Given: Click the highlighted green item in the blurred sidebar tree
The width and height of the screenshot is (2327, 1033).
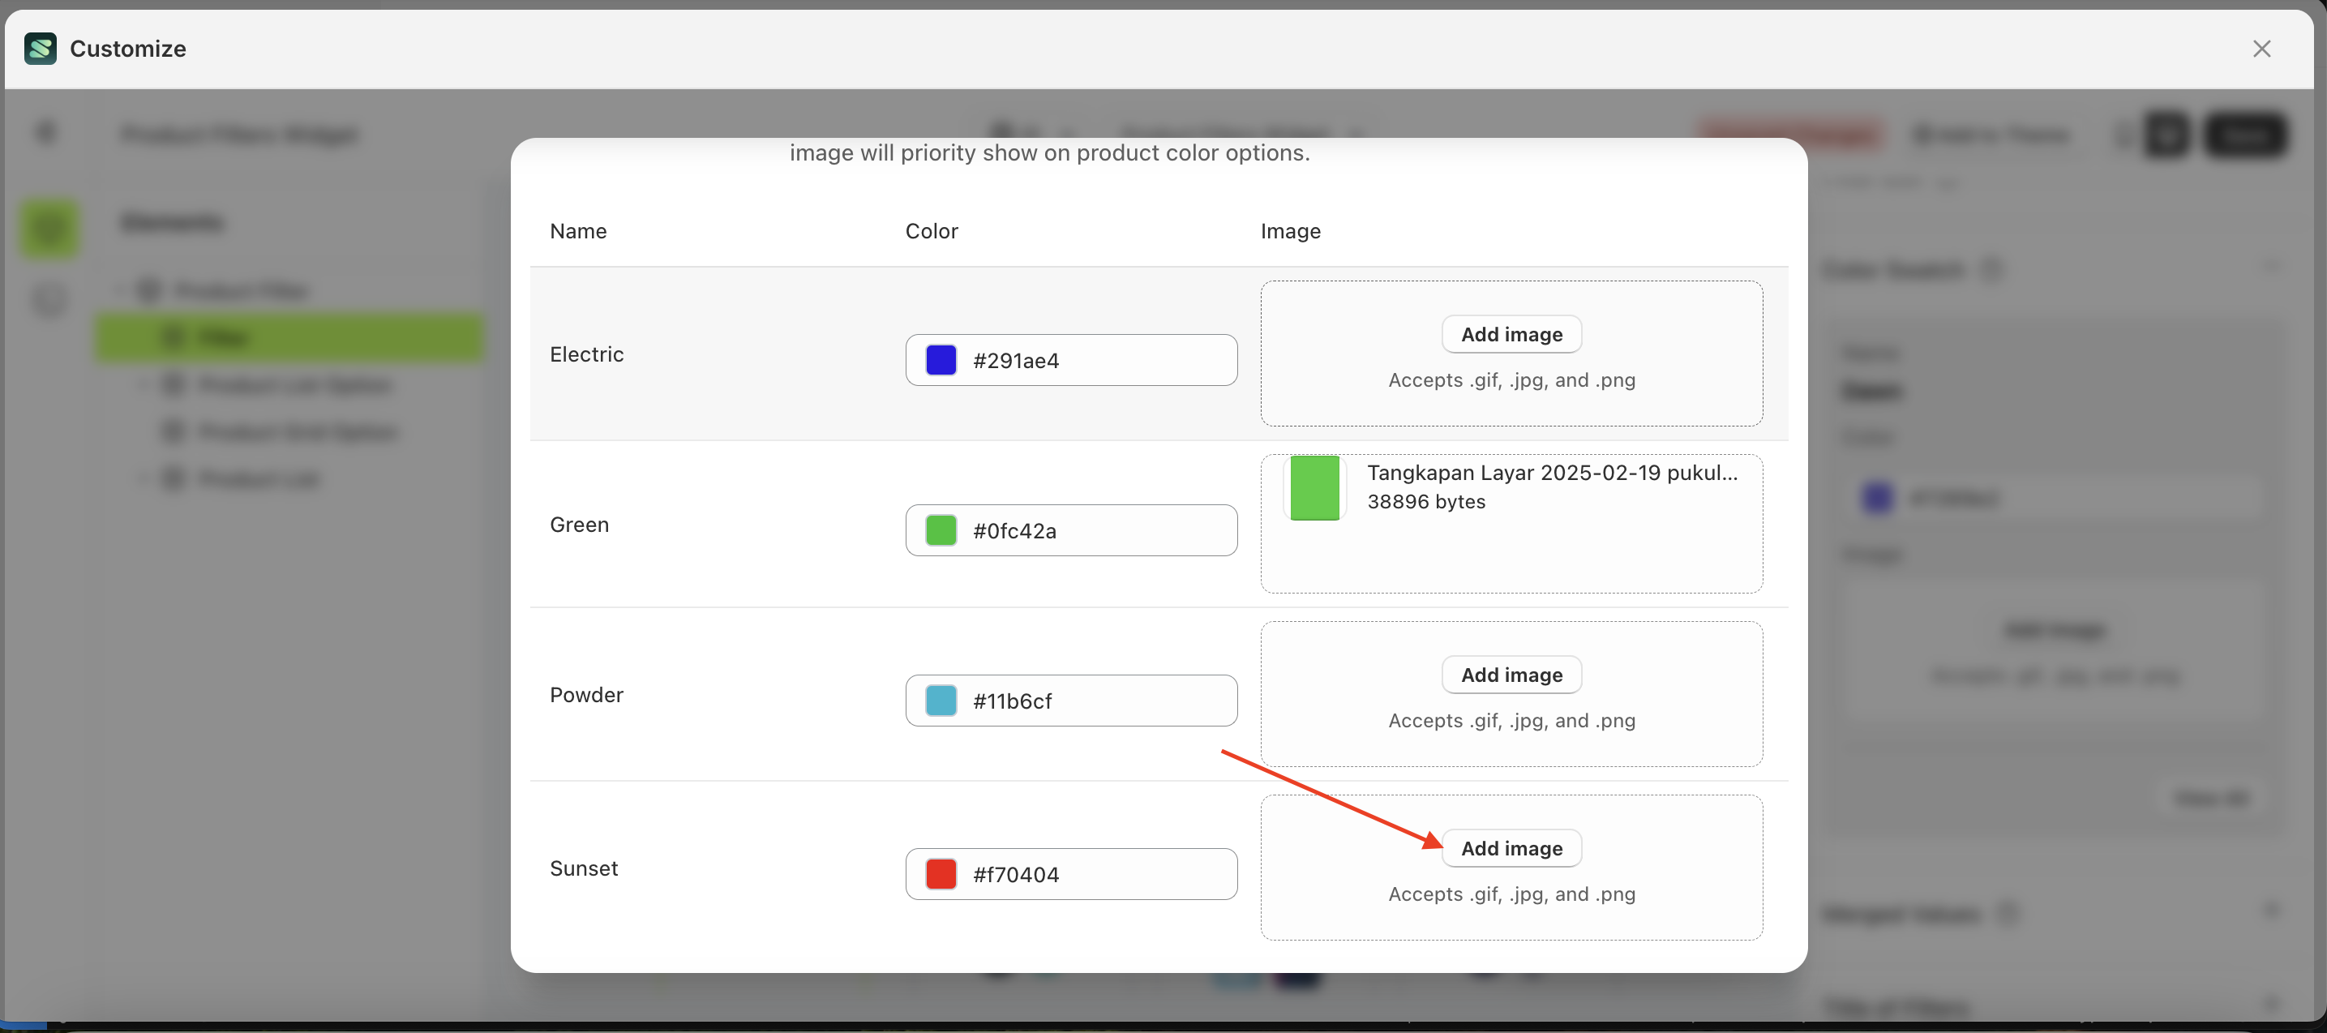Looking at the screenshot, I should [x=289, y=337].
